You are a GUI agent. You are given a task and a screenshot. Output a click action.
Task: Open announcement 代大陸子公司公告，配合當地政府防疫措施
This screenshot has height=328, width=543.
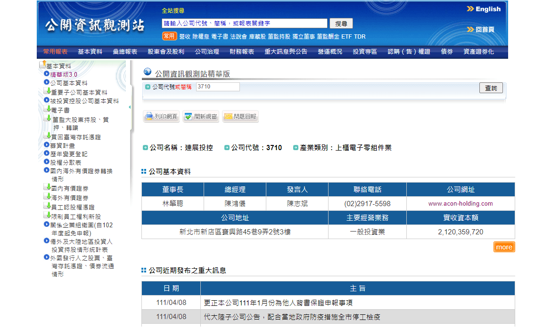292,317
